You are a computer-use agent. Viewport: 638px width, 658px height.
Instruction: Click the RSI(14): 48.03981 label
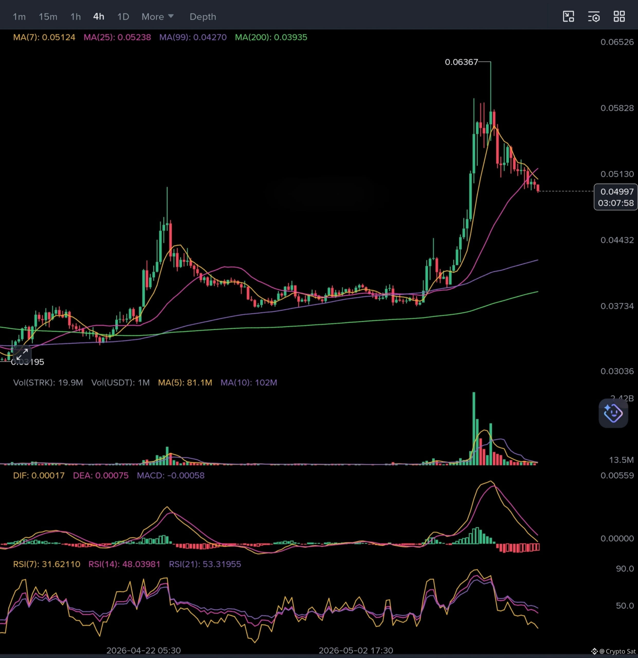pos(124,564)
